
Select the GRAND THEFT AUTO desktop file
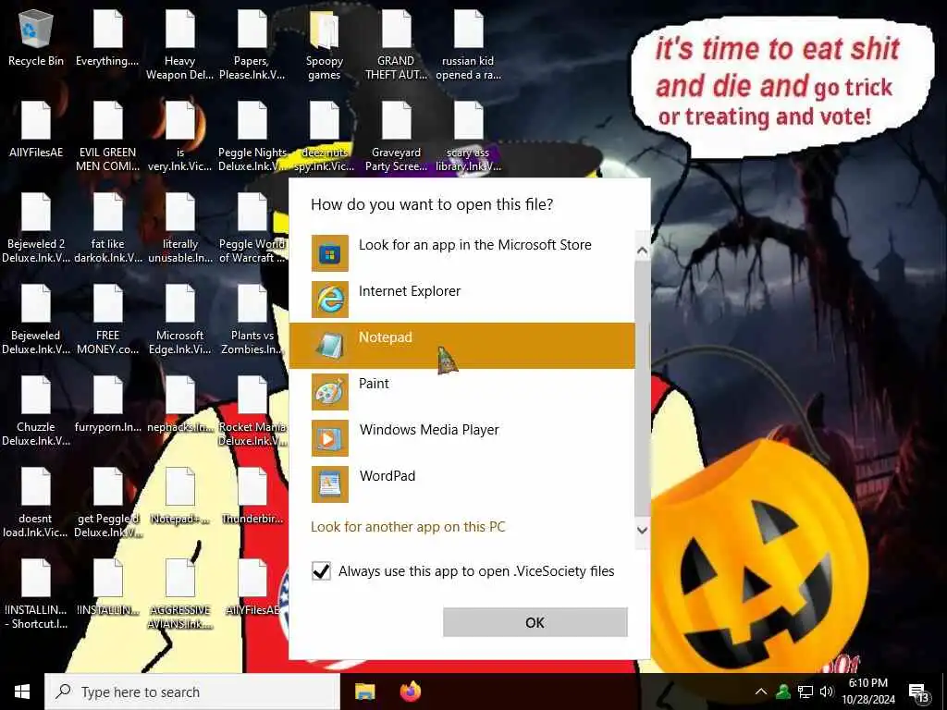click(x=396, y=45)
